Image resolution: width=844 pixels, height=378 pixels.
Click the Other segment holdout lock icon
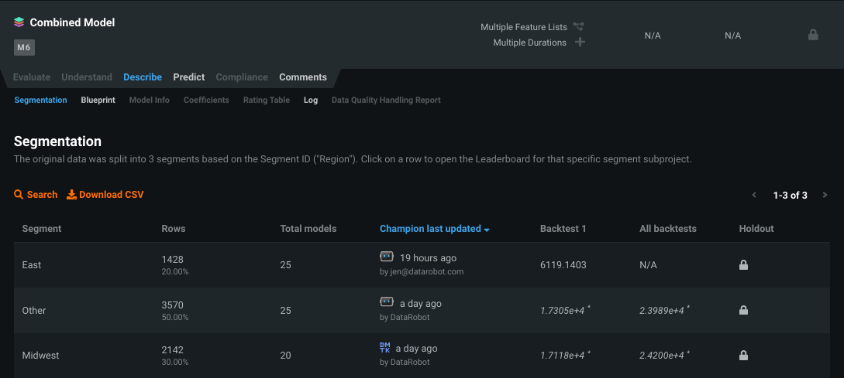pos(743,311)
